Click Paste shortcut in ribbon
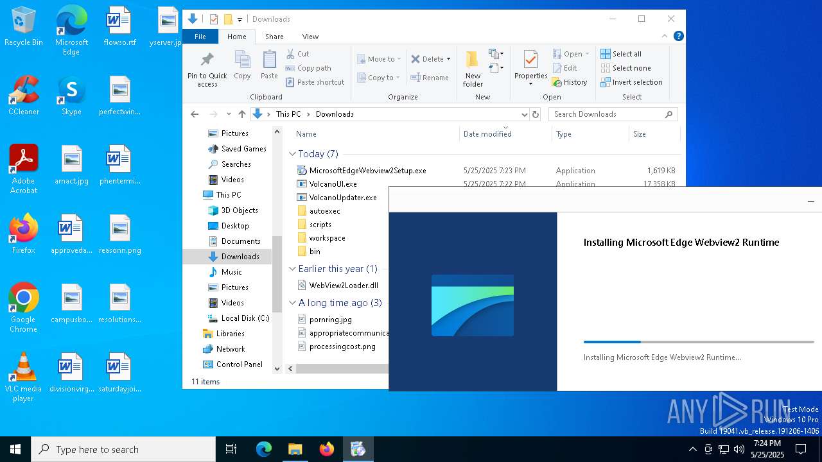822x462 pixels. pos(315,82)
